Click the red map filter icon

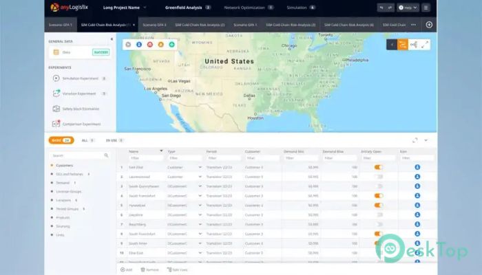149,45
